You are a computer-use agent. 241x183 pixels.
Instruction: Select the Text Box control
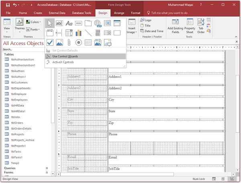tap(59, 23)
